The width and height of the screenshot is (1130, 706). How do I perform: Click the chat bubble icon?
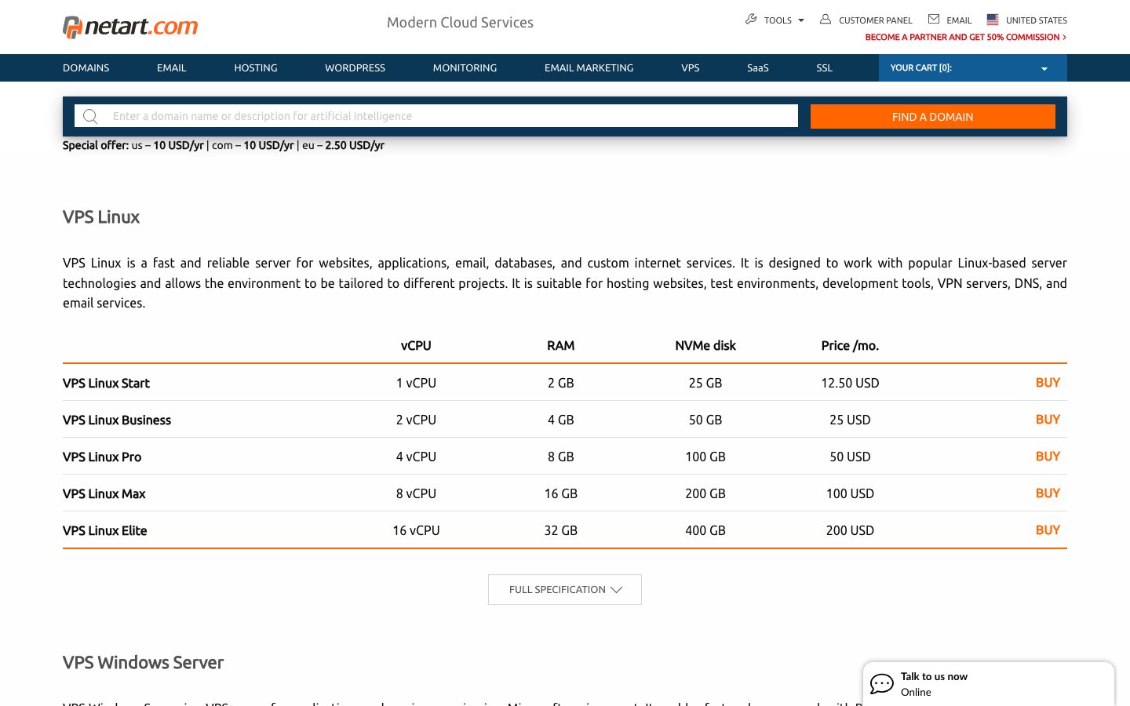(882, 684)
